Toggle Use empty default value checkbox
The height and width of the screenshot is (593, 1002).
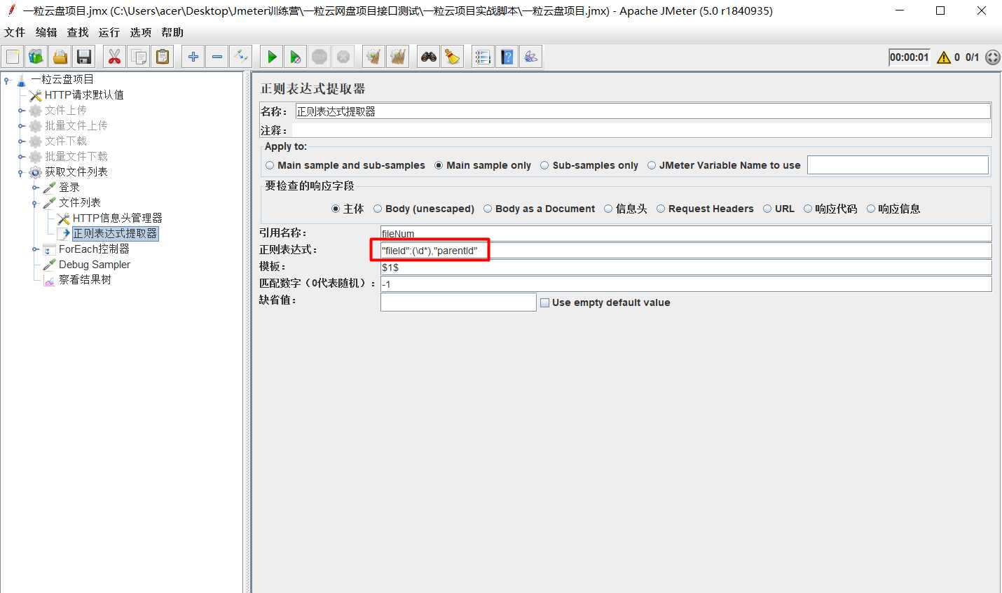pyautogui.click(x=544, y=302)
